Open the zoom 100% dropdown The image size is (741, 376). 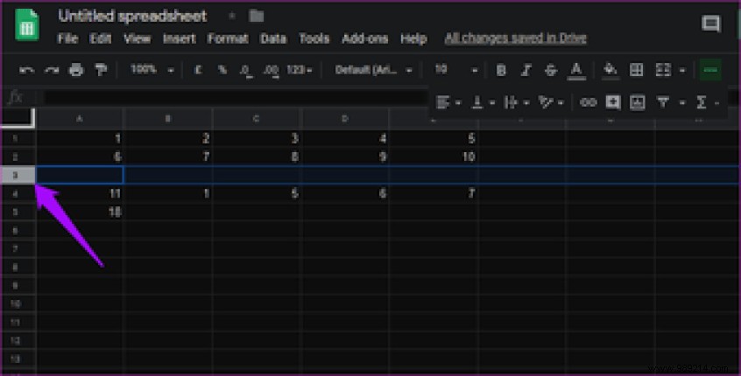152,70
